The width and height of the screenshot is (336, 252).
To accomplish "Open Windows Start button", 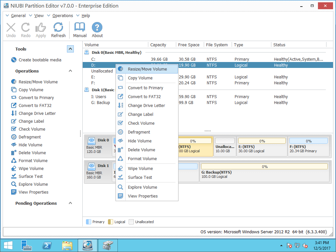I will coord(8,245).
